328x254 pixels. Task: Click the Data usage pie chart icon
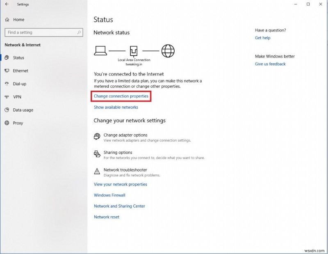click(x=7, y=110)
